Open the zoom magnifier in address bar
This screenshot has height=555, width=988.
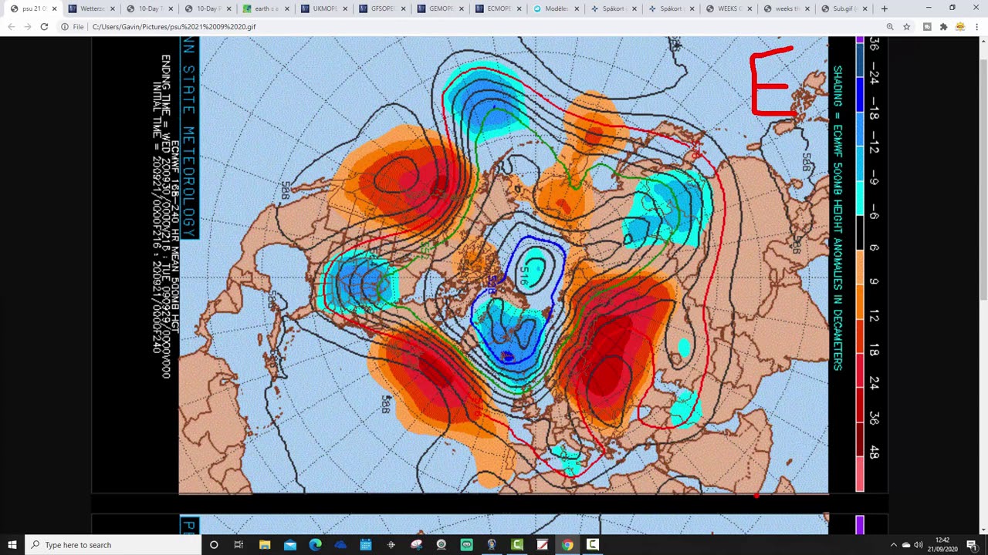click(x=890, y=26)
